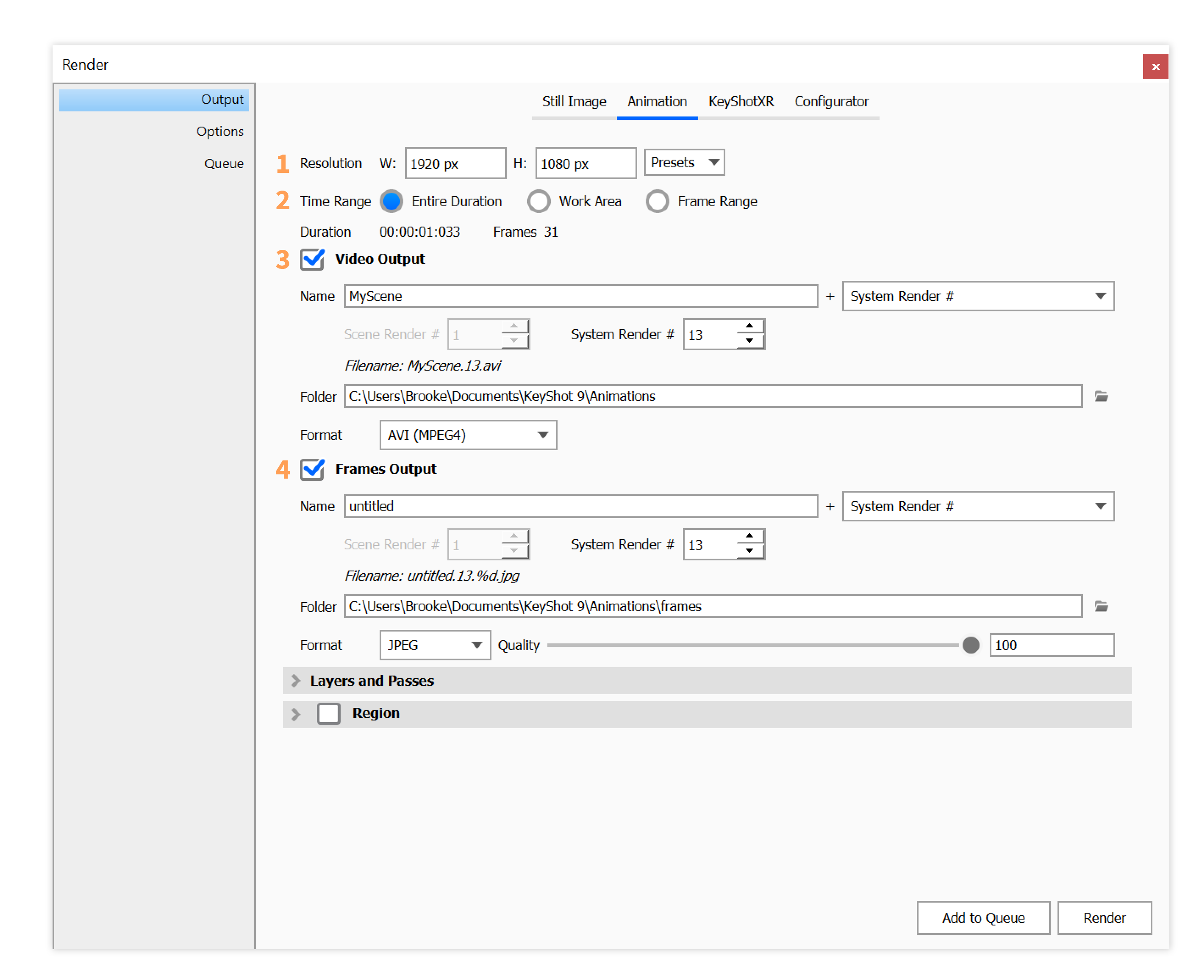Click the Video Output name field MyScene

[x=581, y=297]
